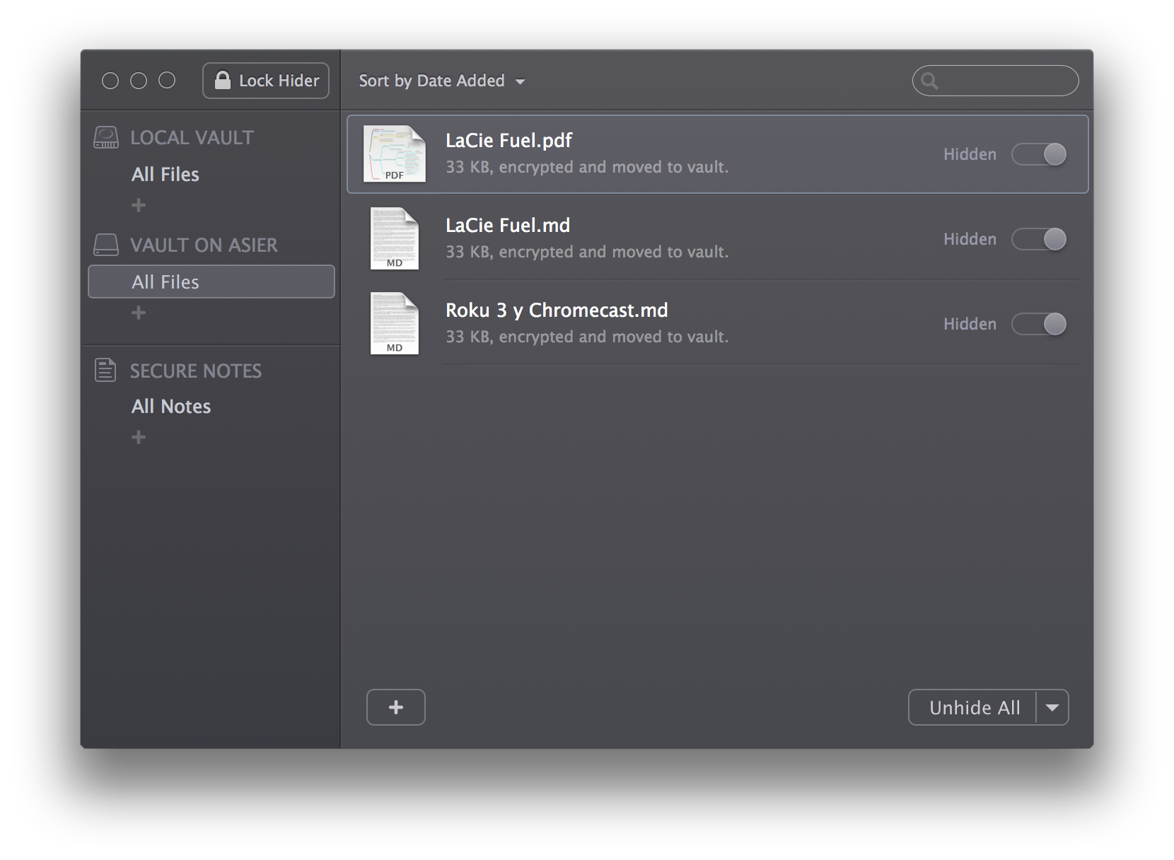Open the Sort by Date Added dropdown

point(441,81)
